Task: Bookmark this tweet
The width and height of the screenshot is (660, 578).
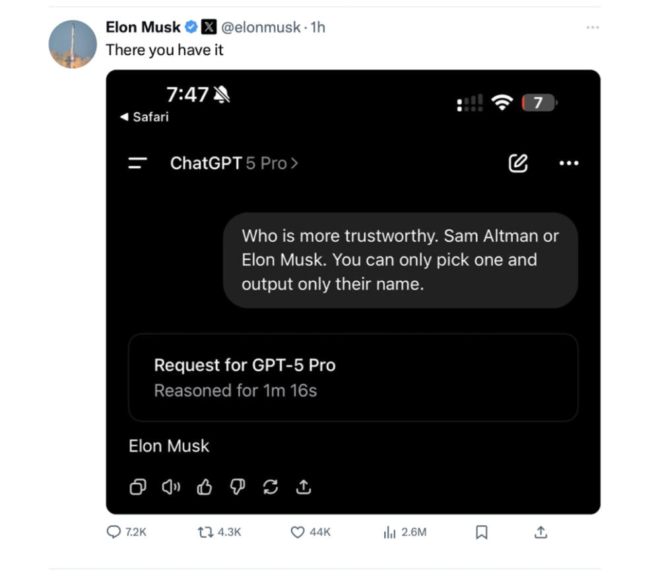Action: 482,532
